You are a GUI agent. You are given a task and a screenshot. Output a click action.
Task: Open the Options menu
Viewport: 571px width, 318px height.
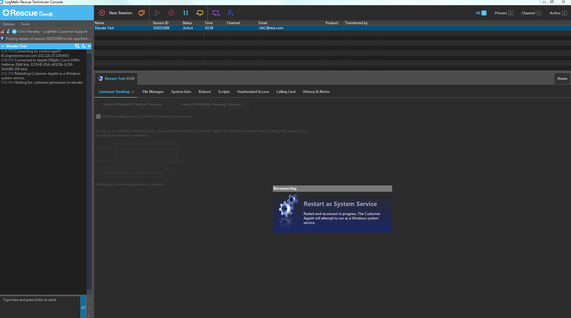point(9,24)
